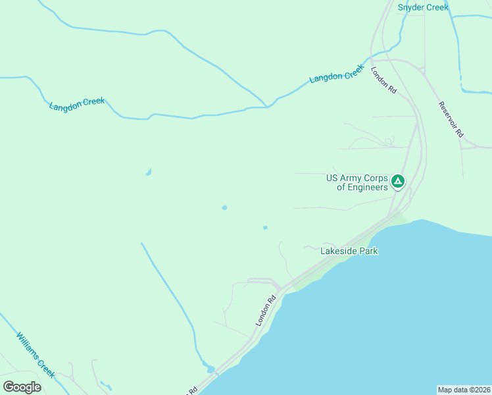This screenshot has width=492, height=395.
Task: Click the small square pond above Lakeside Park
Action: tap(266, 228)
